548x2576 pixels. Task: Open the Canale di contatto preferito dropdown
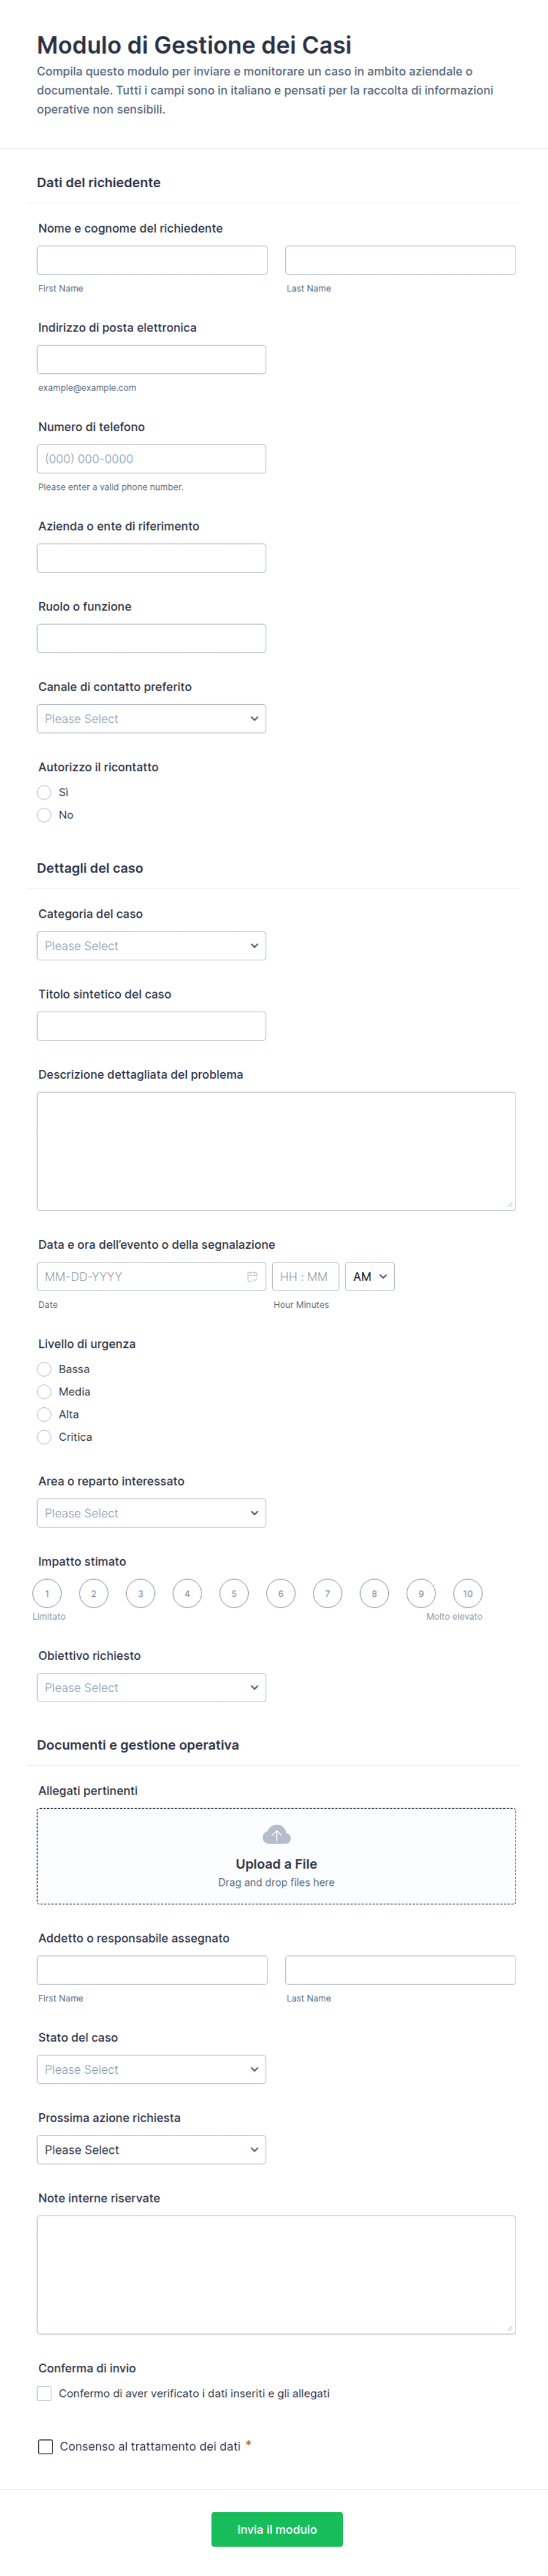(x=151, y=719)
